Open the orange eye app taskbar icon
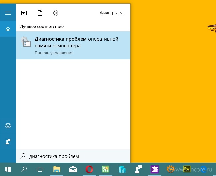This screenshot has width=216, height=176. pos(170,169)
